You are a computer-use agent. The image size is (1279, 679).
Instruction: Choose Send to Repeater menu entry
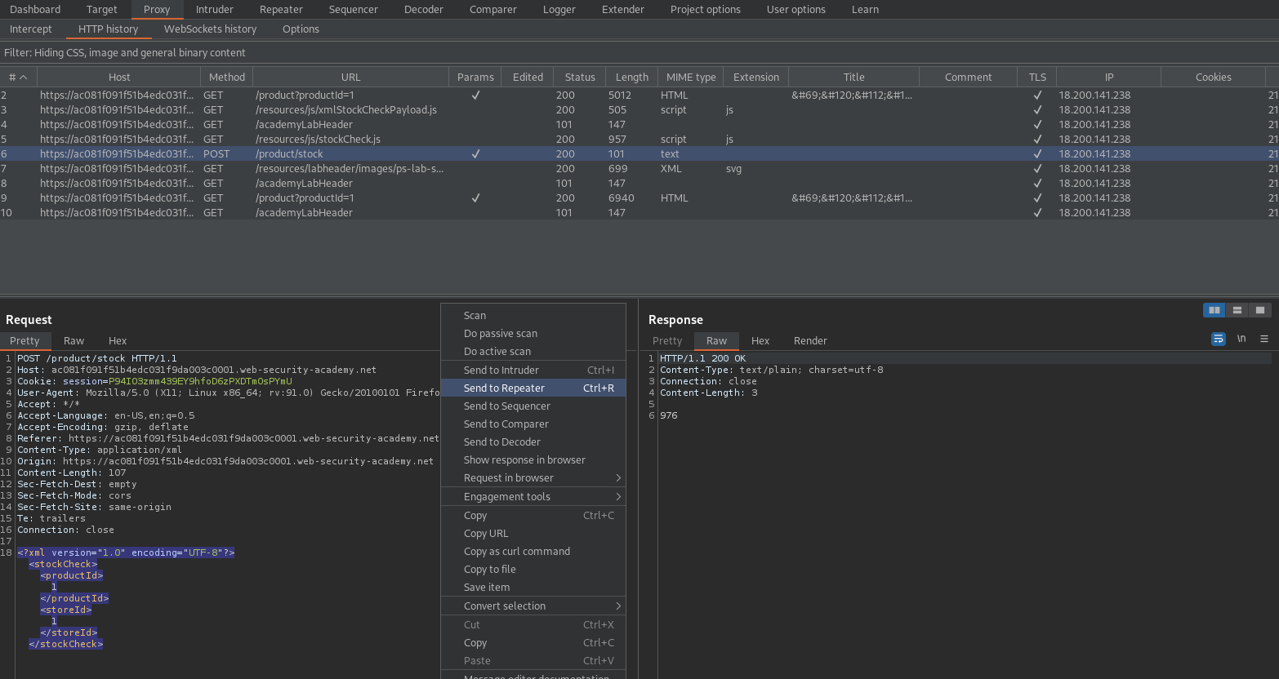point(533,388)
